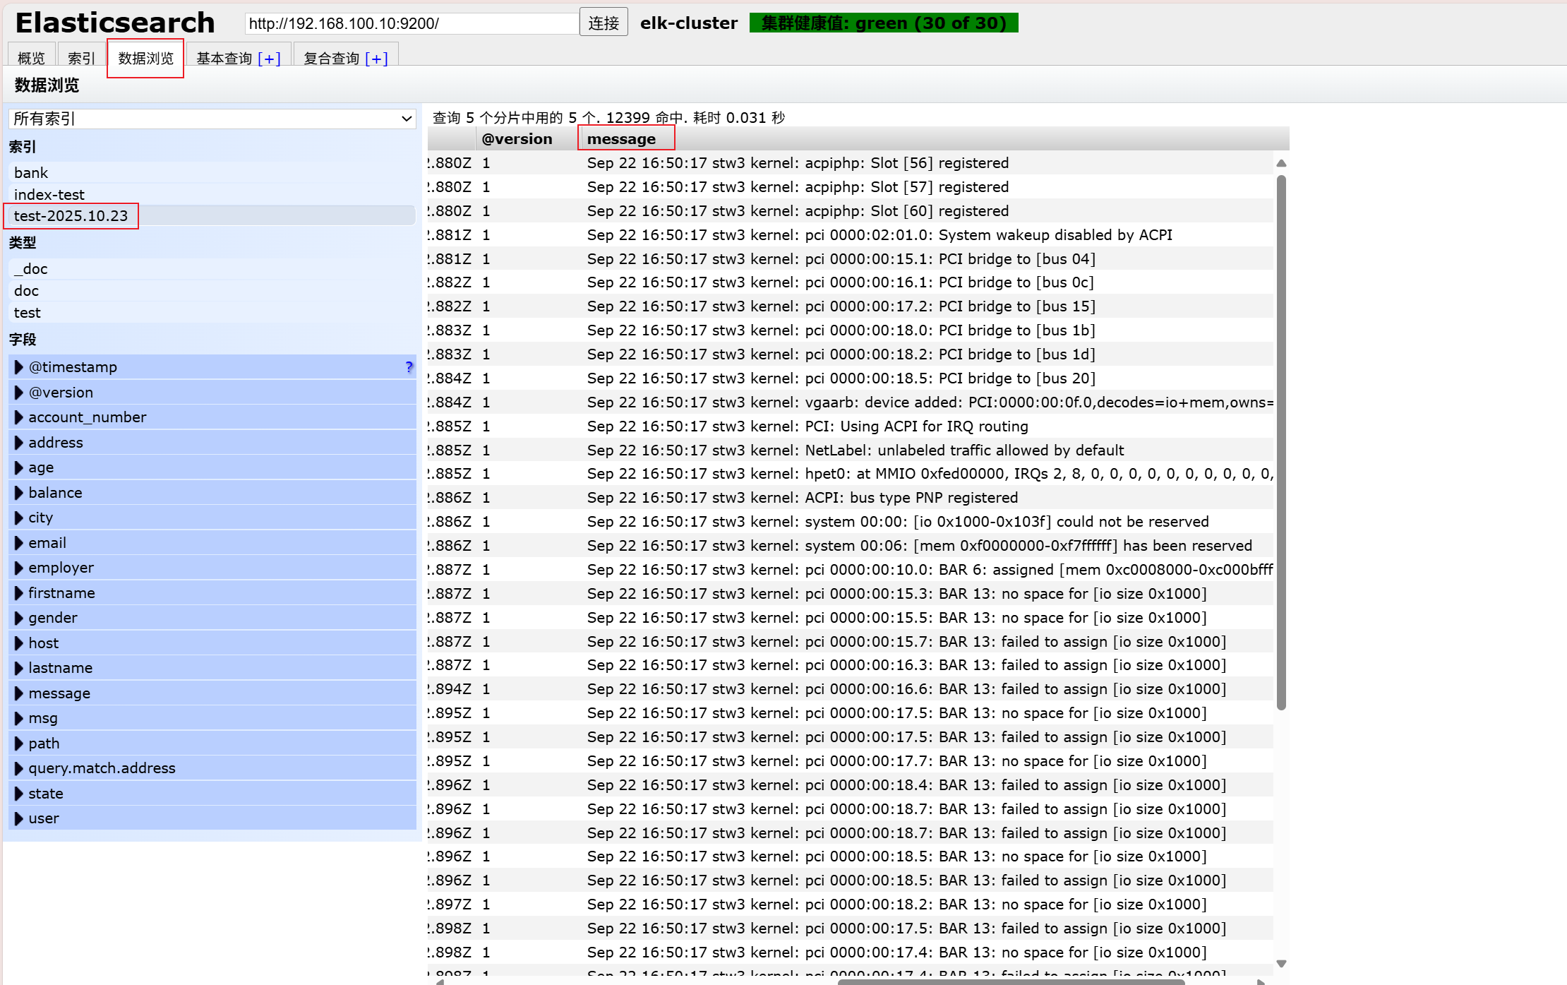Viewport: 1567px width, 985px height.
Task: Click the help question mark beside @timestamp
Action: tap(409, 366)
